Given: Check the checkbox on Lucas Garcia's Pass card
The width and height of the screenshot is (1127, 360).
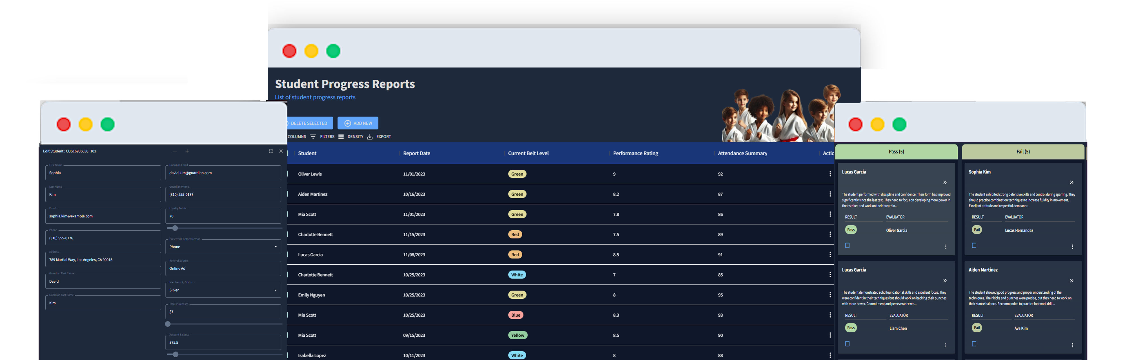Looking at the screenshot, I should (847, 246).
